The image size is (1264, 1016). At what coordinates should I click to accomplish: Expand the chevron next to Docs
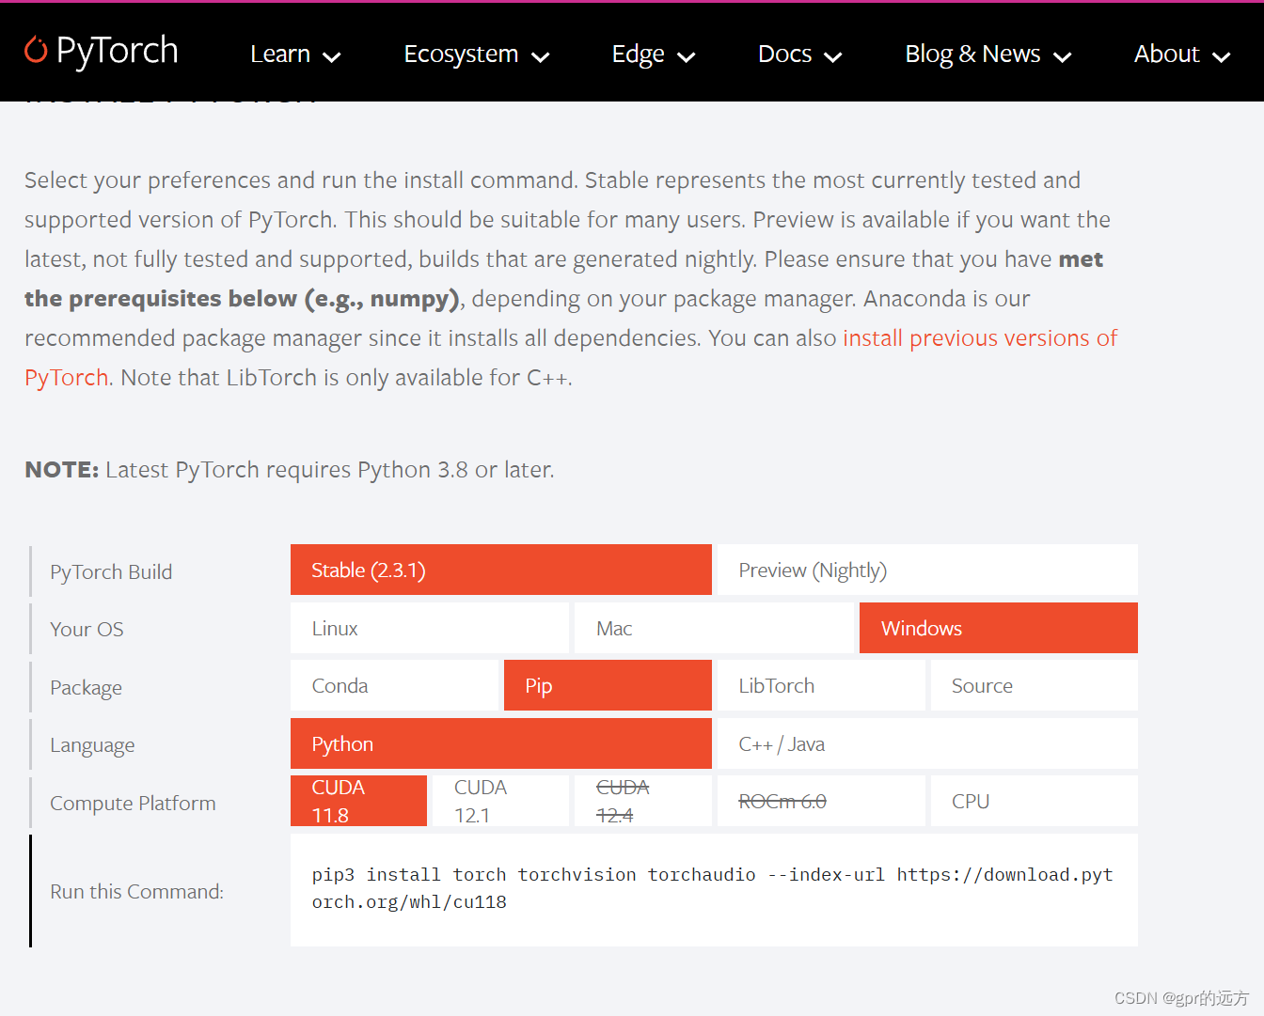pos(832,57)
